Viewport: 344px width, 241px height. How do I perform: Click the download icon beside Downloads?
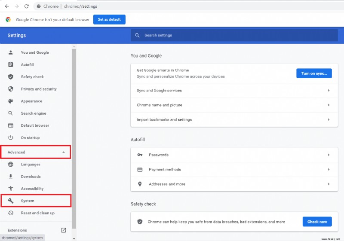[x=10, y=177]
